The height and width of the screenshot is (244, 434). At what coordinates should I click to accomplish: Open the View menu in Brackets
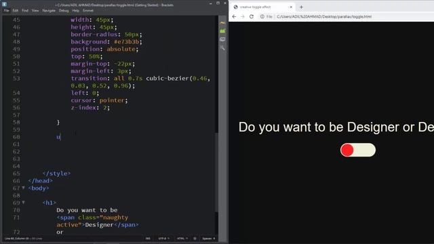coord(35,11)
